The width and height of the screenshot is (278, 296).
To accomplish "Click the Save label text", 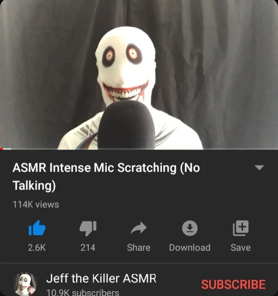I will 241,247.
